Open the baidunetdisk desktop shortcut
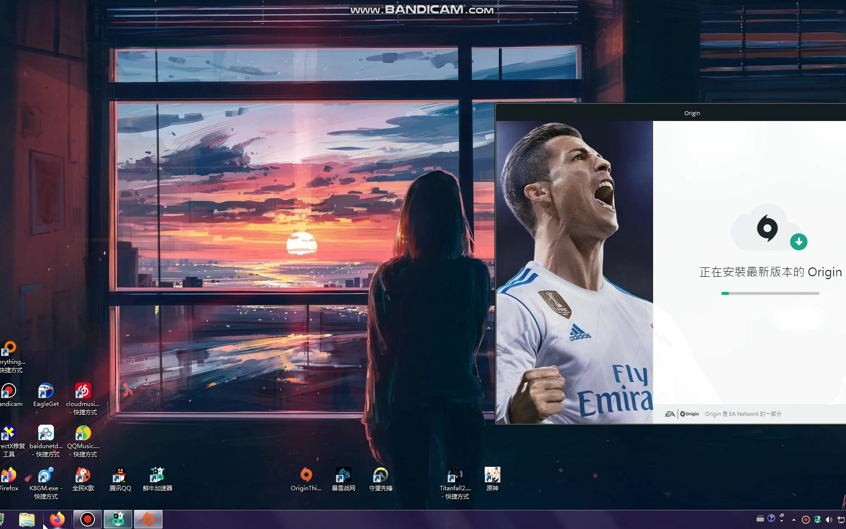This screenshot has width=846, height=529. coord(46,441)
